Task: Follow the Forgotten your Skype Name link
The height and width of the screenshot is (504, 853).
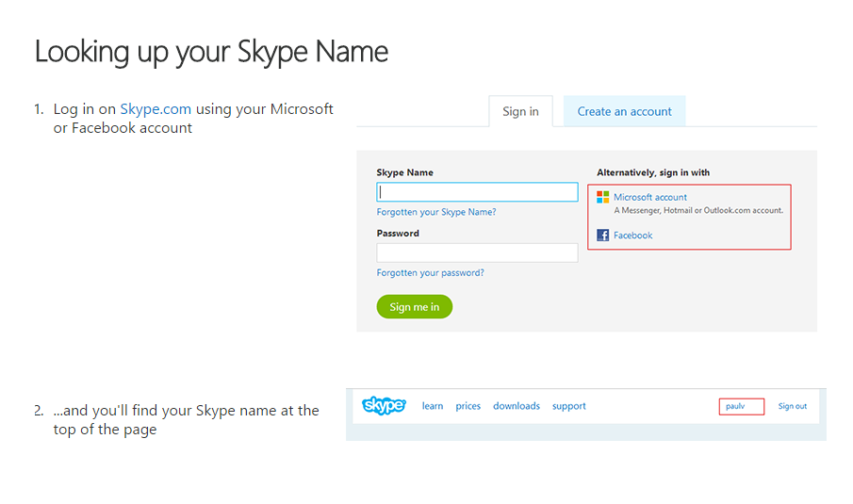Action: click(436, 212)
